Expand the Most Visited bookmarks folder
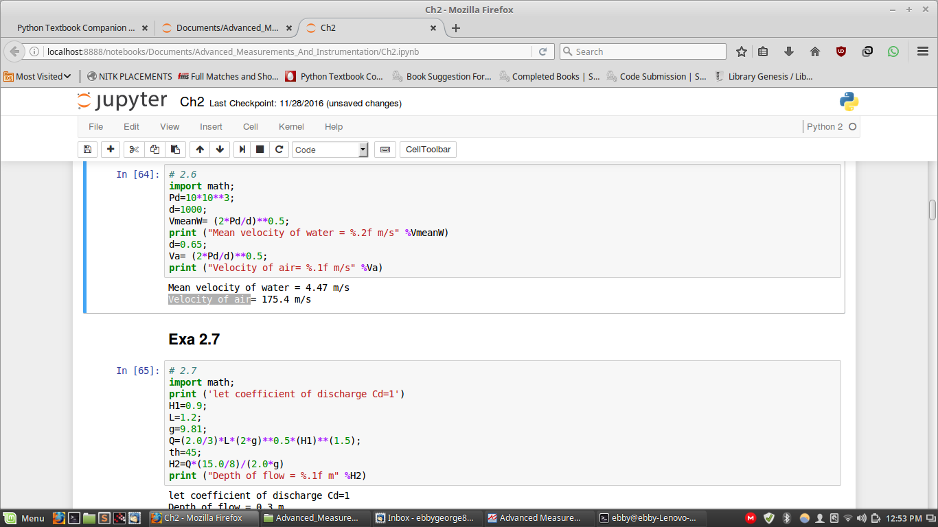 [38, 76]
